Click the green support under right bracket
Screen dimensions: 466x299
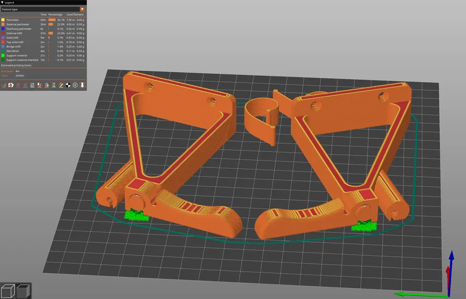(364, 226)
